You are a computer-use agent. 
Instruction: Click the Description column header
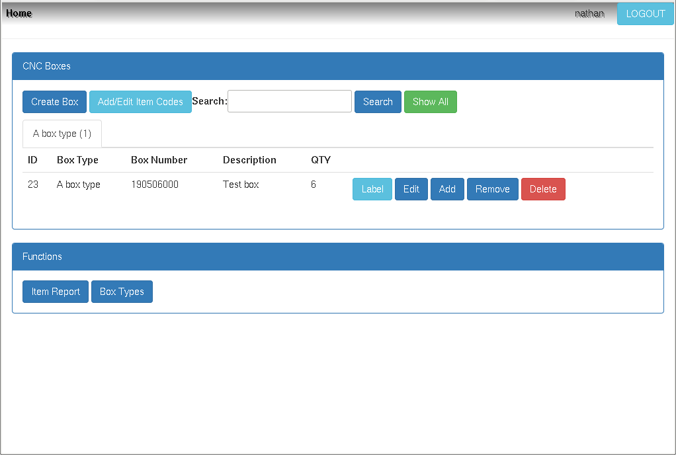249,160
